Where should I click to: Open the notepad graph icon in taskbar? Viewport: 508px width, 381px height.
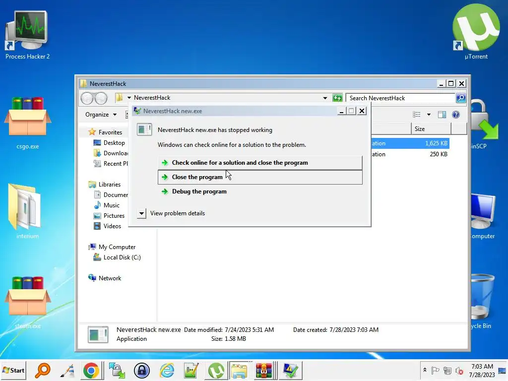pos(191,370)
